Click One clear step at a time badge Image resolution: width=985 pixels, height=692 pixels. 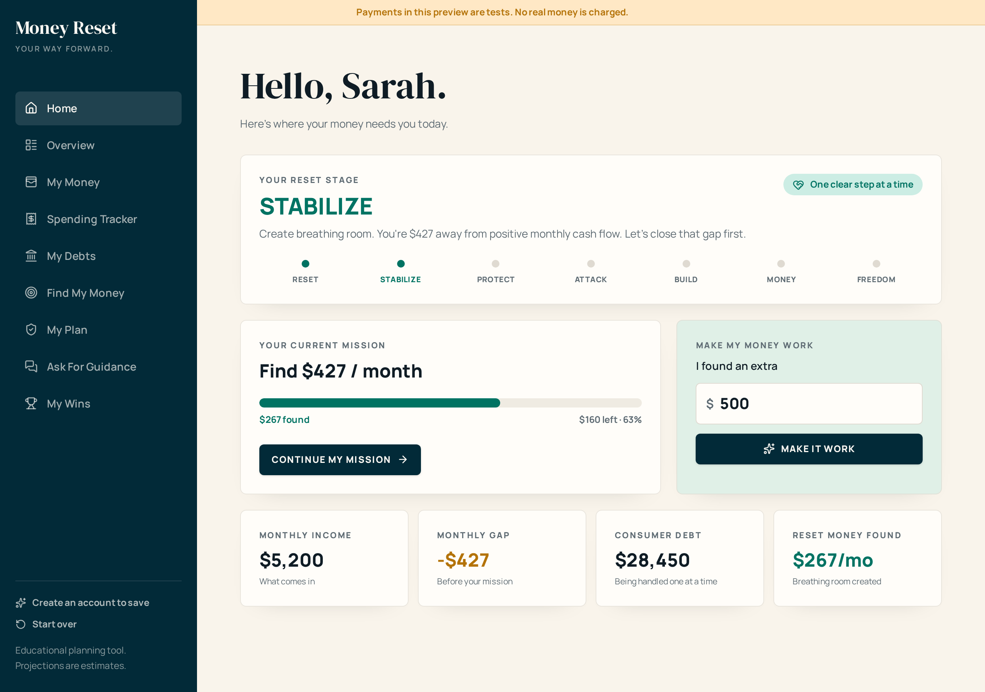[x=852, y=185]
